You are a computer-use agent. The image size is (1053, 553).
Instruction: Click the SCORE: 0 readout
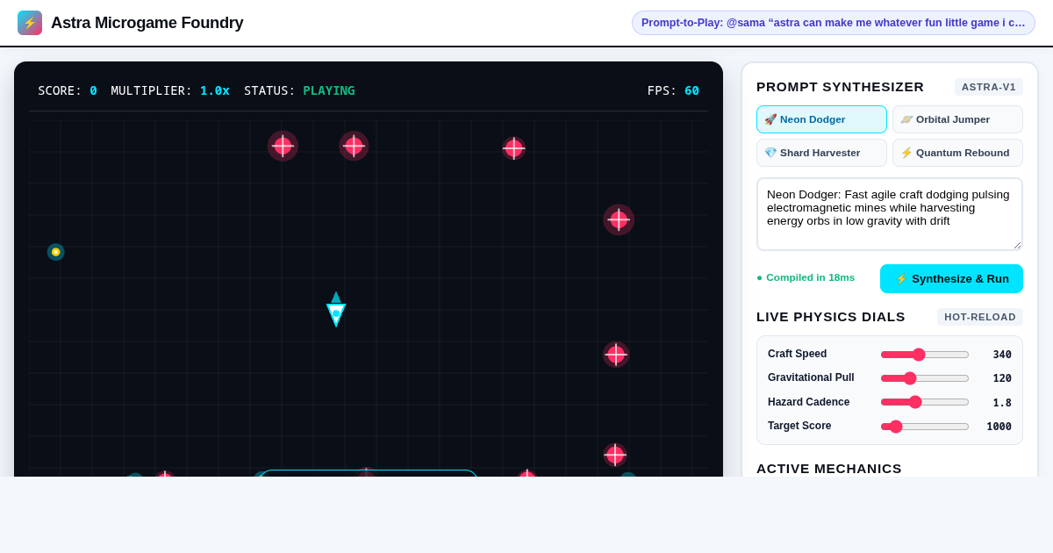(x=68, y=90)
